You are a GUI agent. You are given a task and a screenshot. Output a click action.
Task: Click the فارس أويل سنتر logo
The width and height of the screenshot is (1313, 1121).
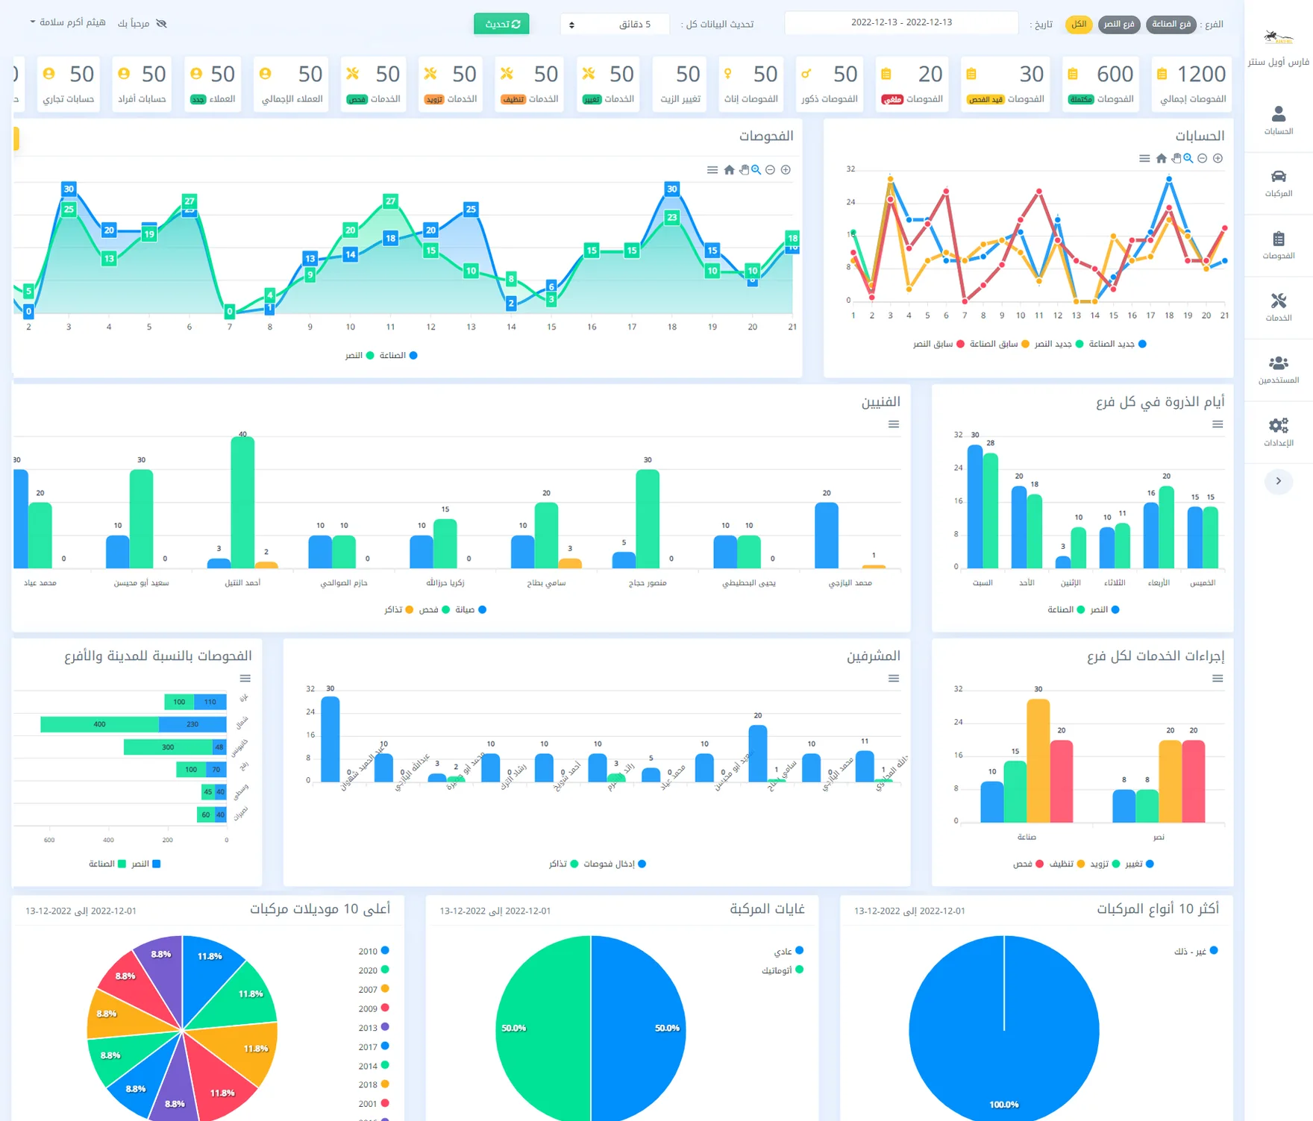pyautogui.click(x=1278, y=37)
